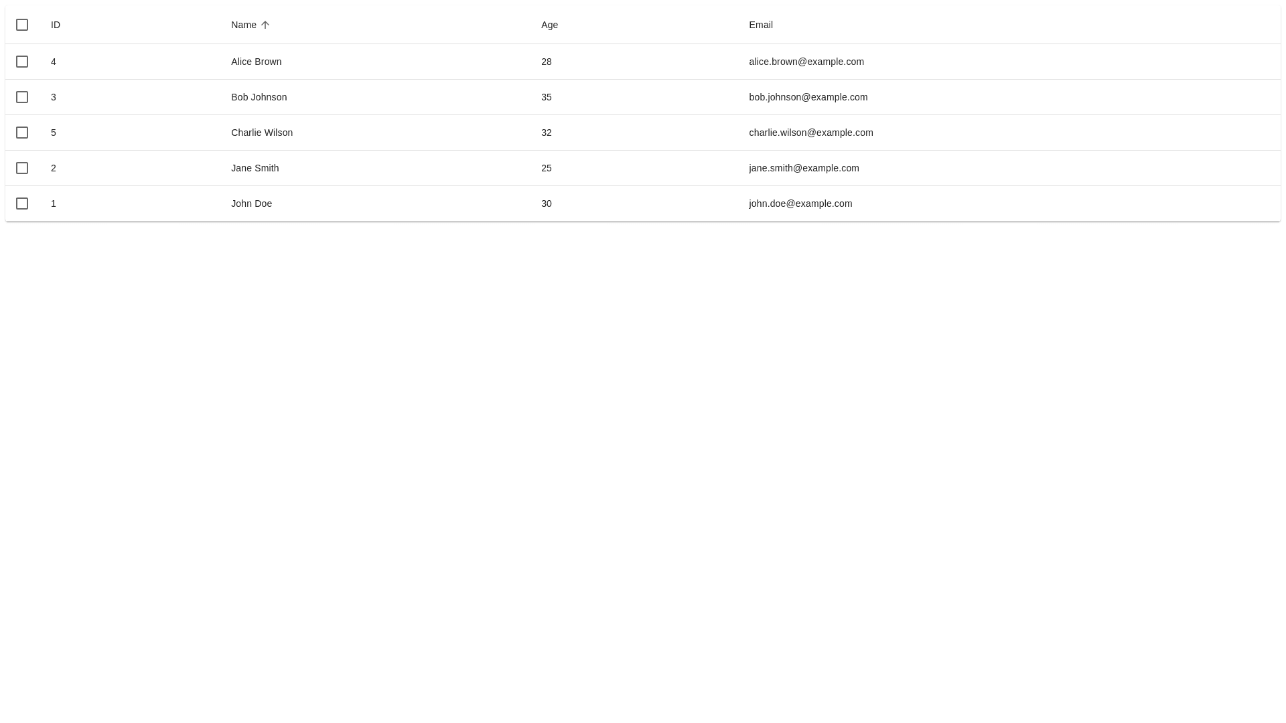
Task: Click the charlie.wilson@example.com email cell
Action: (x=811, y=133)
